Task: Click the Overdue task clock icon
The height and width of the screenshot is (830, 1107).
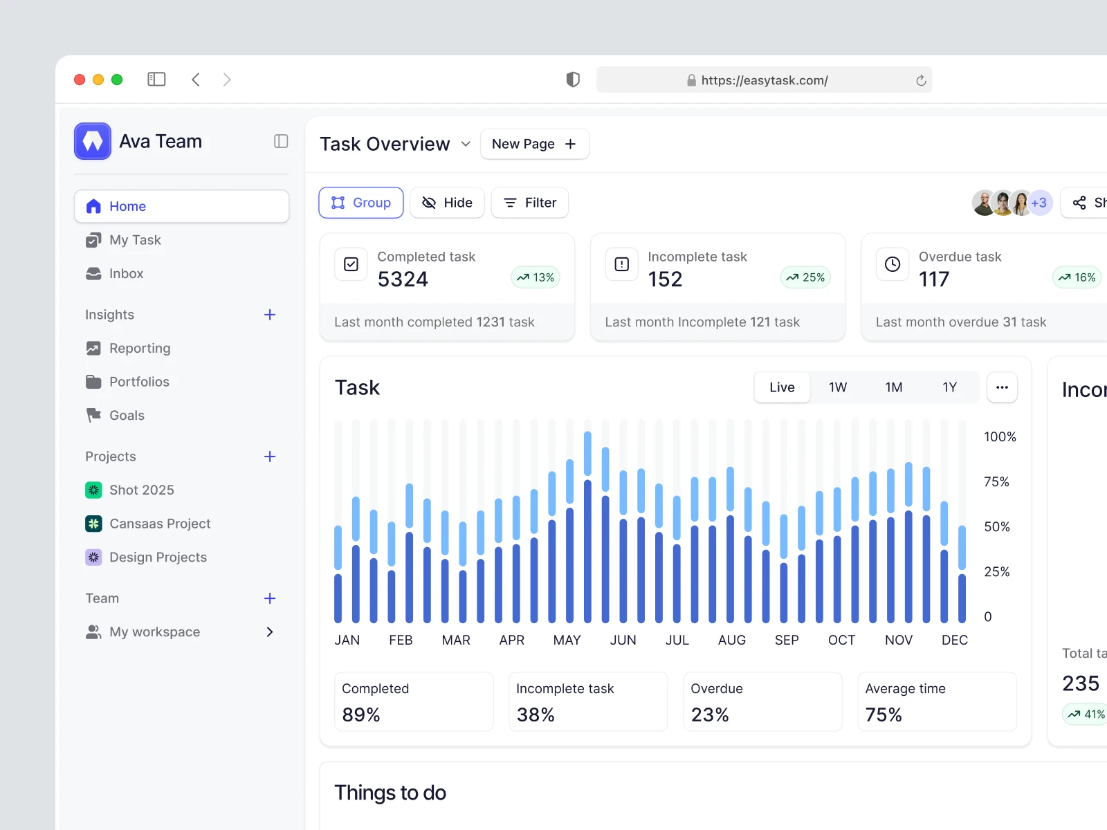Action: click(x=893, y=264)
